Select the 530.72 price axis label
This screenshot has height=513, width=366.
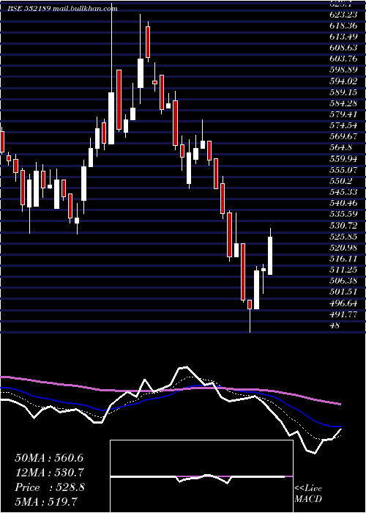point(343,226)
